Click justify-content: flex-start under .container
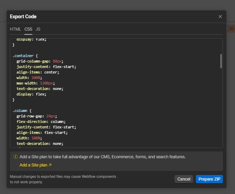The image size is (235, 194). [x=46, y=67]
